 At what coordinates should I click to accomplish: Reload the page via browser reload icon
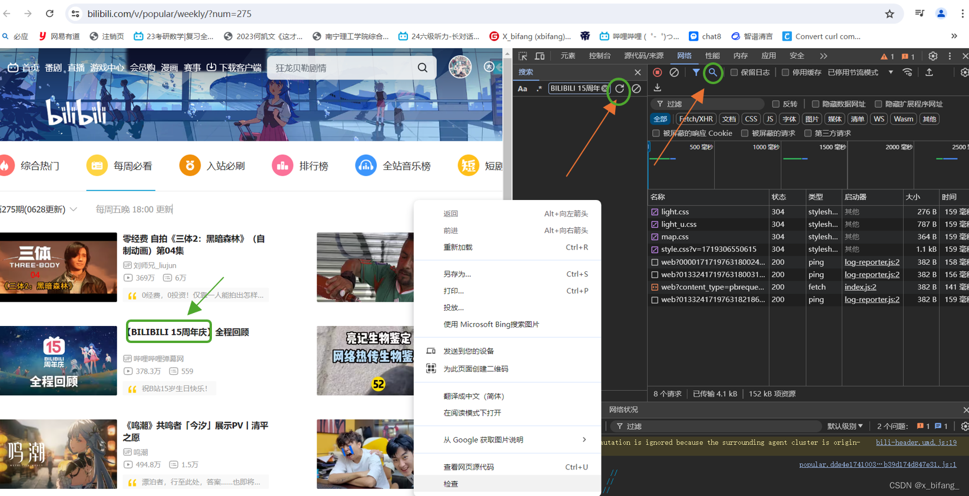[x=49, y=14]
